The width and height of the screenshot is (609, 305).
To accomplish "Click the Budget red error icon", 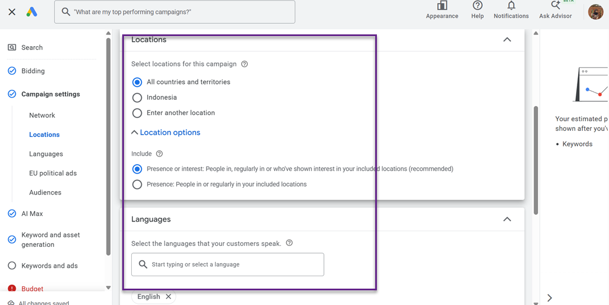I will click(x=12, y=289).
